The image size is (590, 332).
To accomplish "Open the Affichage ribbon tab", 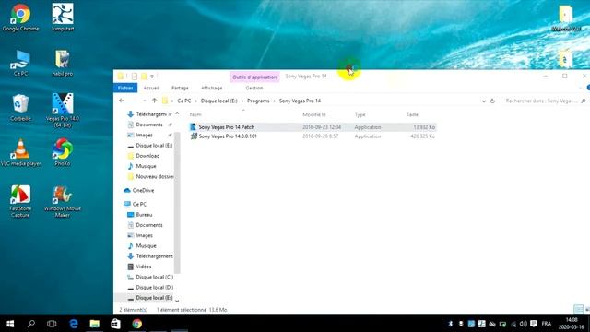I will [211, 88].
